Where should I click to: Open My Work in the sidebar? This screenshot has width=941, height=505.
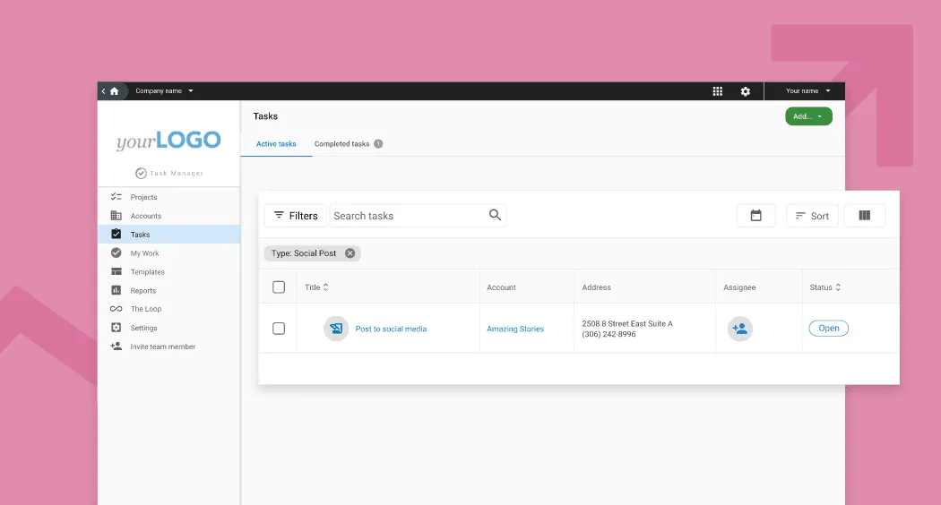click(144, 253)
